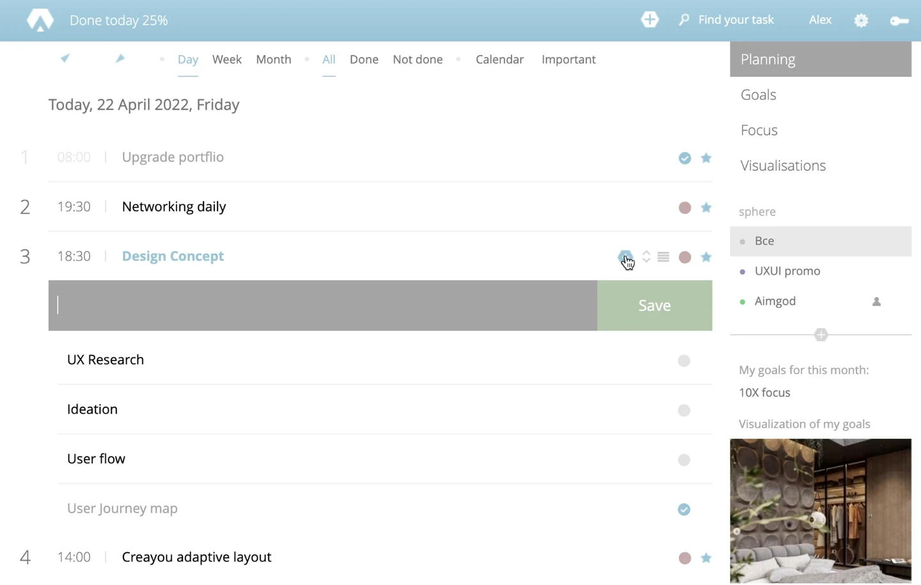Screen dimensions: 921x585
Task: Mark Ideation subtask done
Action: point(684,410)
